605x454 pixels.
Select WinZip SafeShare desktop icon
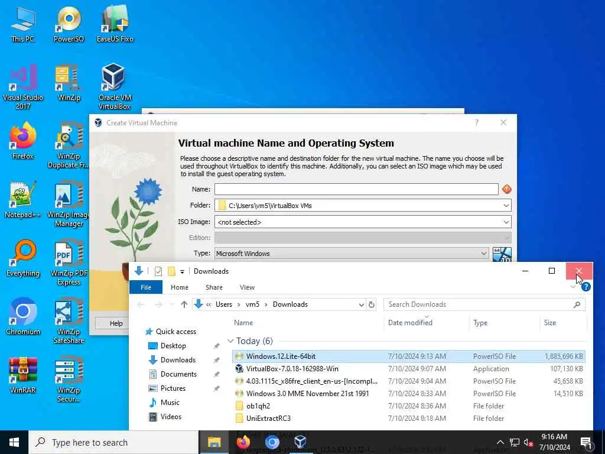(x=69, y=321)
